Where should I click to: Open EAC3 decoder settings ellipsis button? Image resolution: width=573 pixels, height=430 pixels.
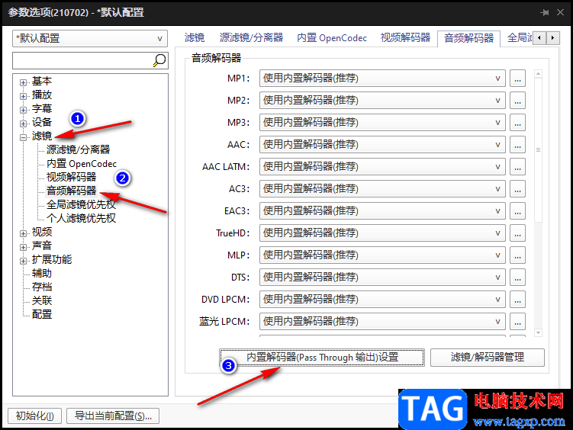[517, 211]
